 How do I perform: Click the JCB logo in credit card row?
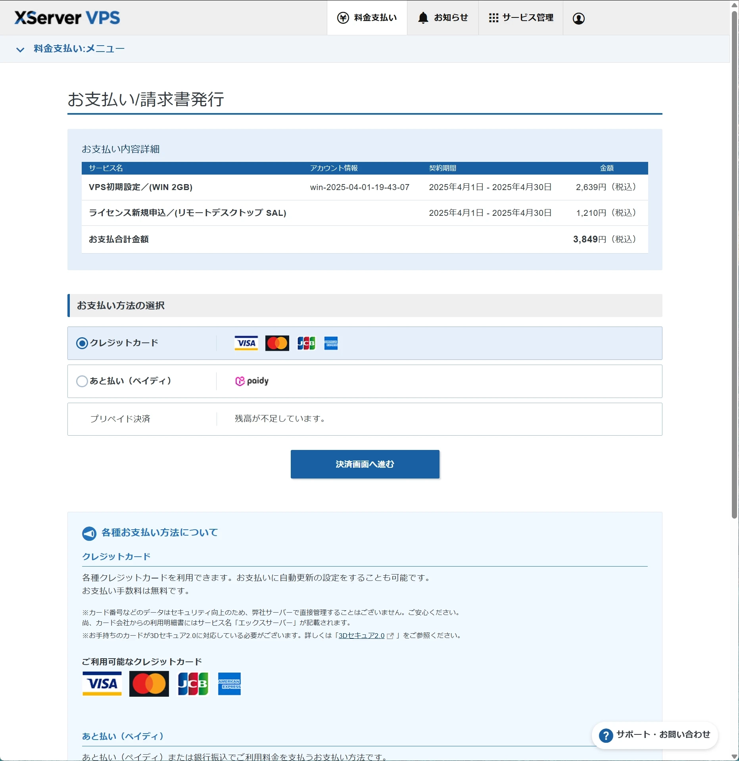[x=306, y=343]
